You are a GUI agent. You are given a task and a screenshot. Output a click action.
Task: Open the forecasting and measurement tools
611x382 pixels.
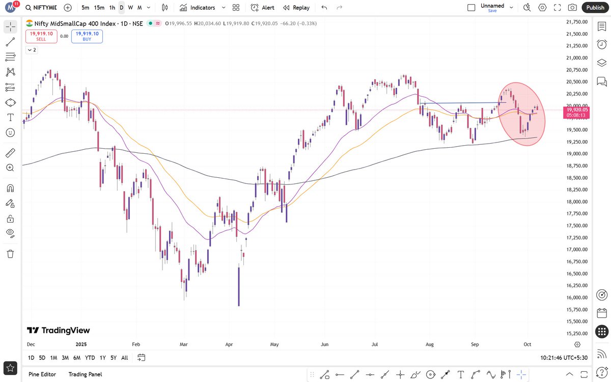click(11, 87)
